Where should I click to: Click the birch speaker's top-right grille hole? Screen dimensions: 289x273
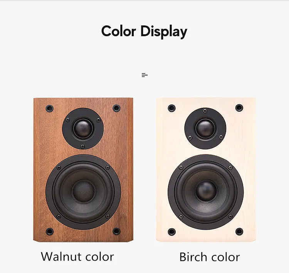coord(239,108)
